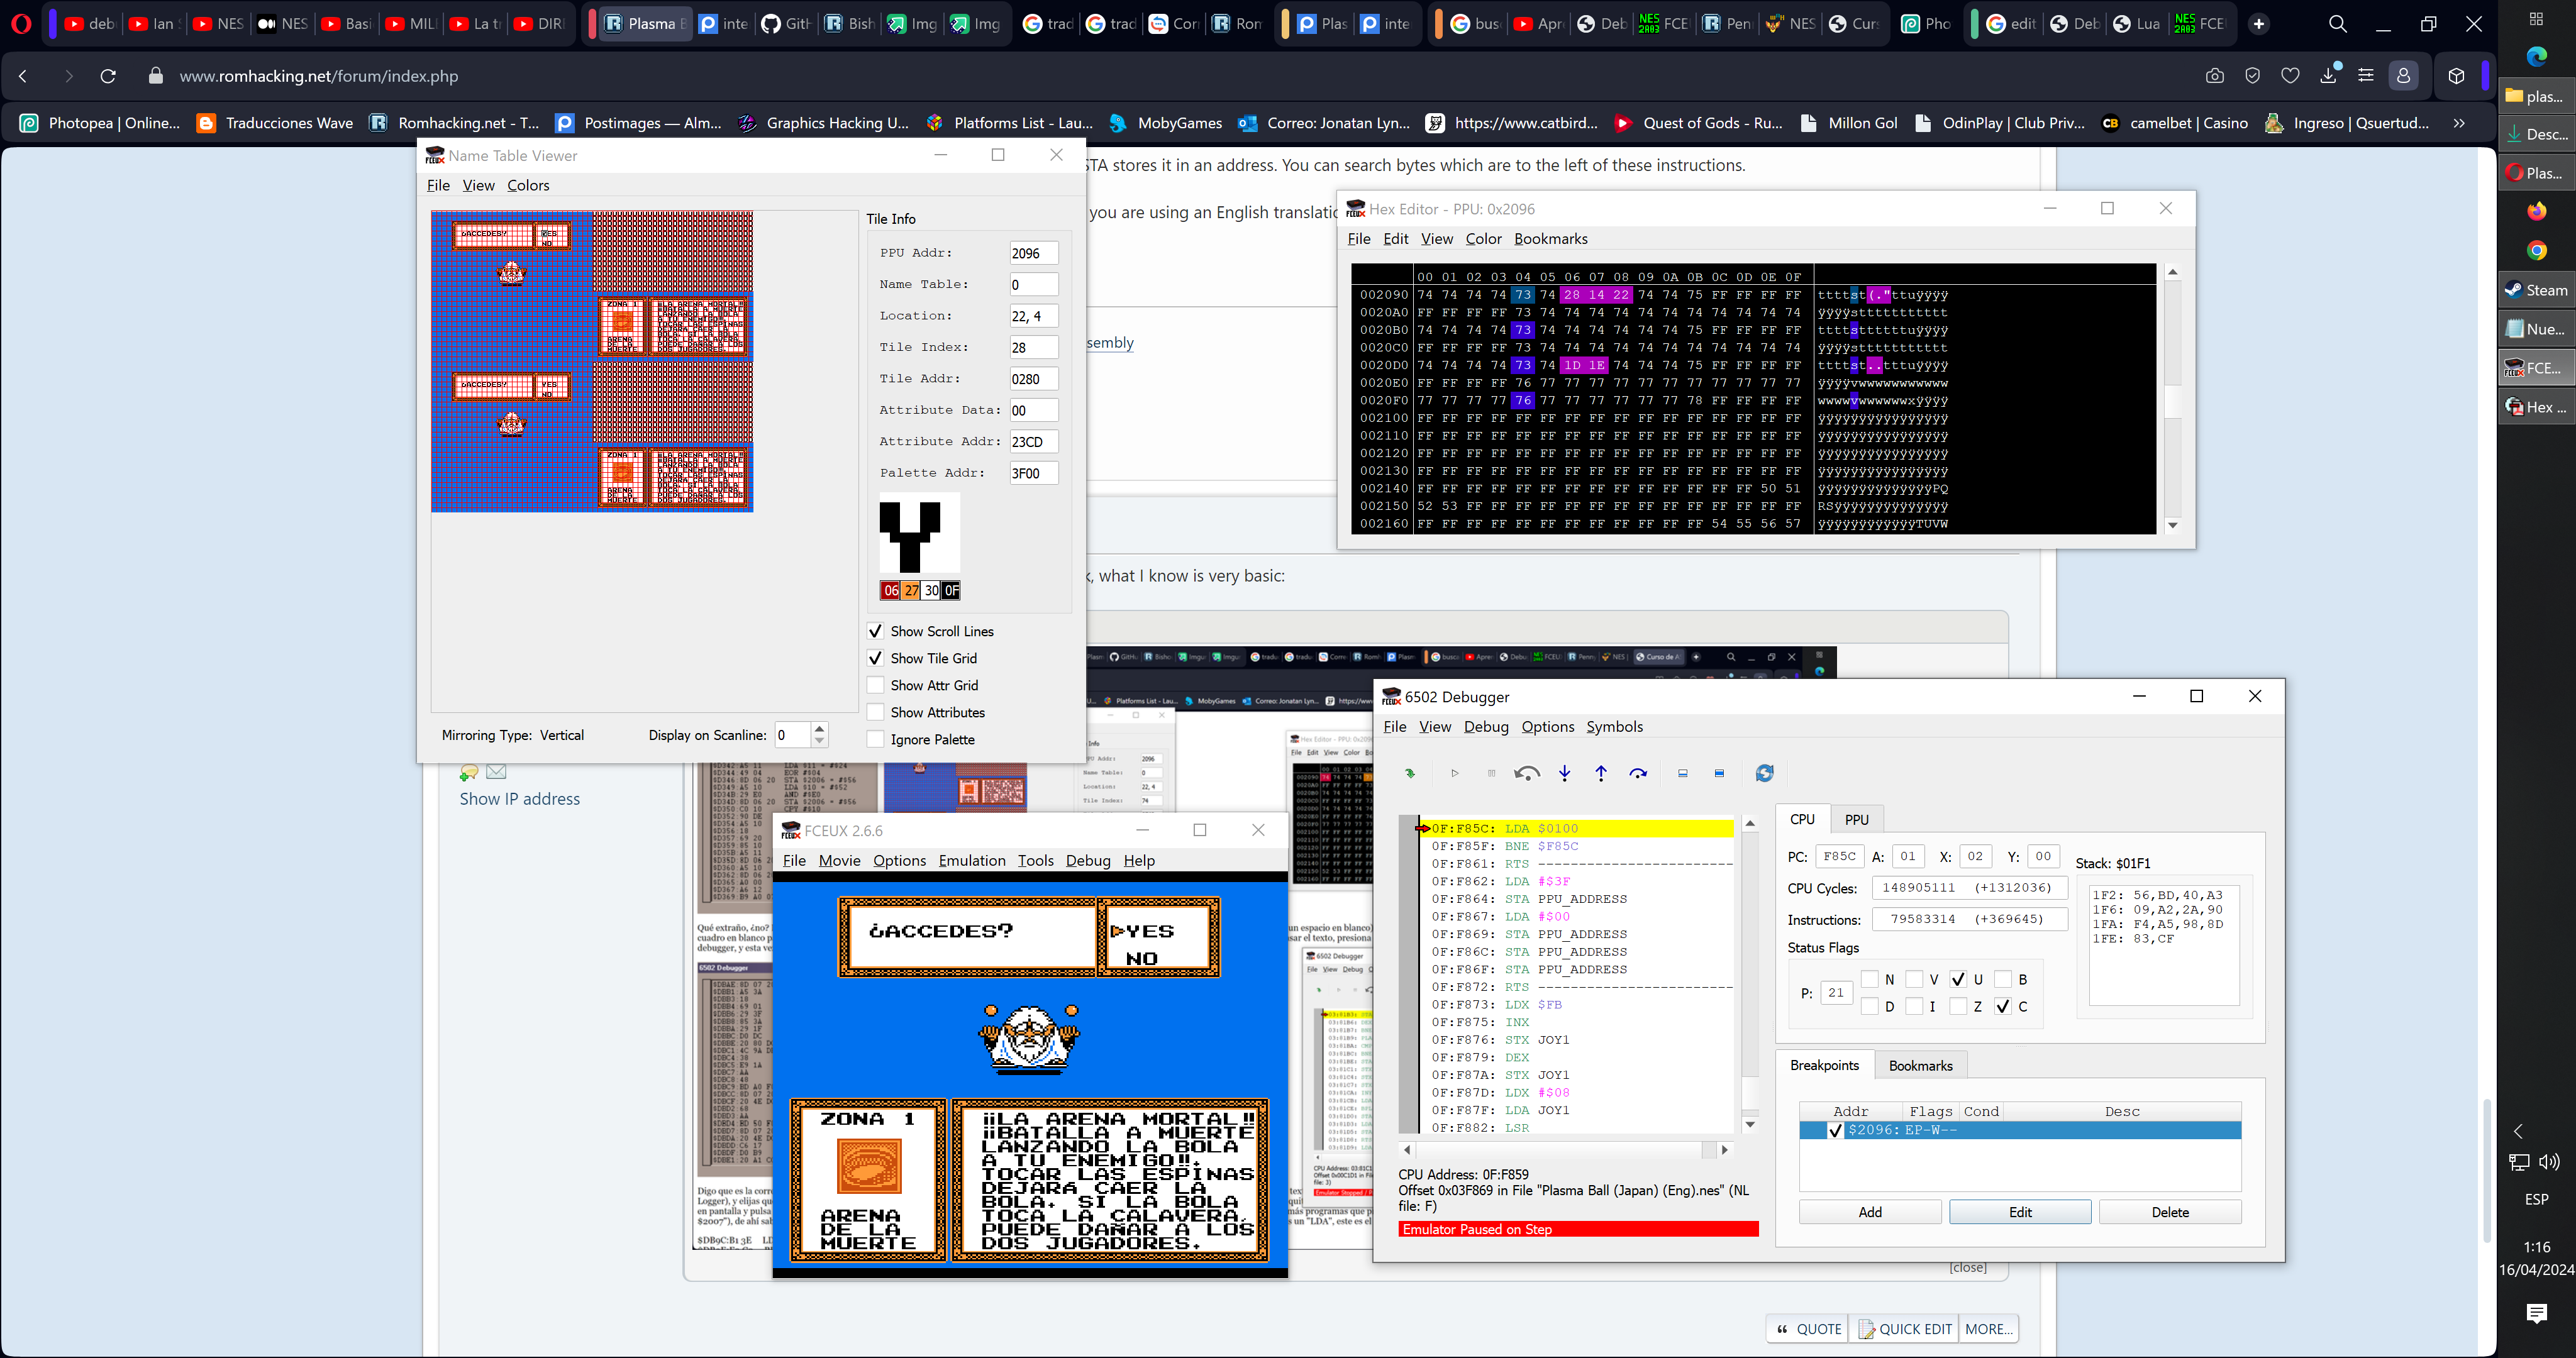Switch to the PPU tab in debugger
This screenshot has height=1358, width=2576.
click(x=1856, y=819)
